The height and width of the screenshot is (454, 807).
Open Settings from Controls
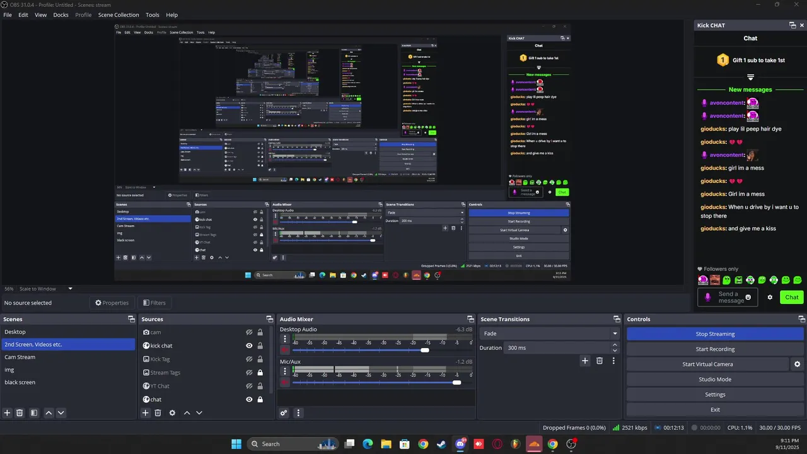(x=715, y=394)
